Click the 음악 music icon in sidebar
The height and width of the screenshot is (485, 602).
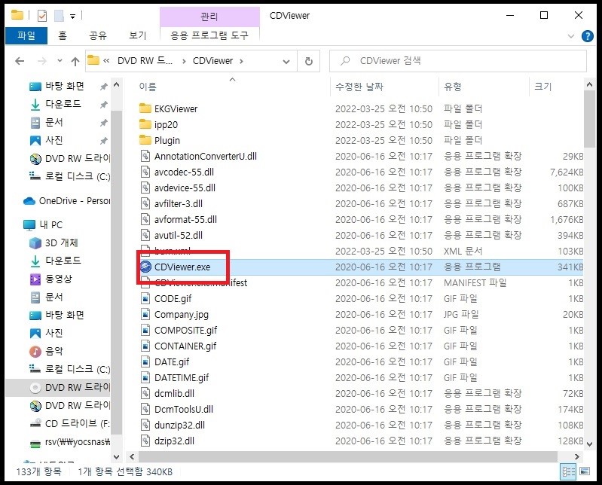[x=35, y=351]
